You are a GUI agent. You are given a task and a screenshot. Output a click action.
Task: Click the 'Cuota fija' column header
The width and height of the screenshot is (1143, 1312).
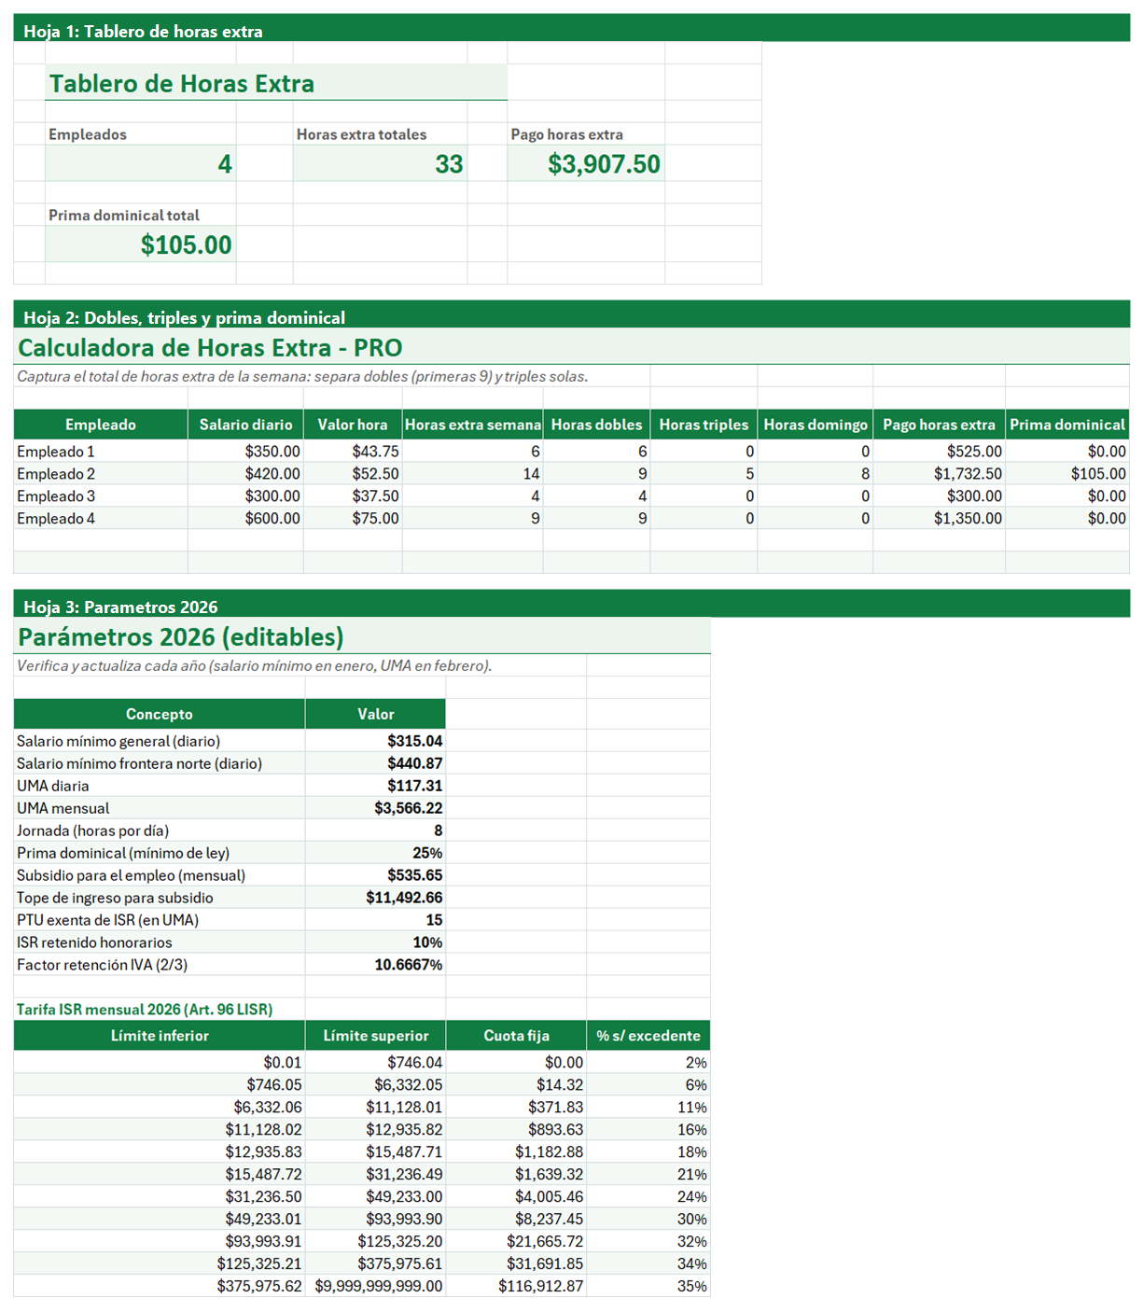(x=516, y=1036)
